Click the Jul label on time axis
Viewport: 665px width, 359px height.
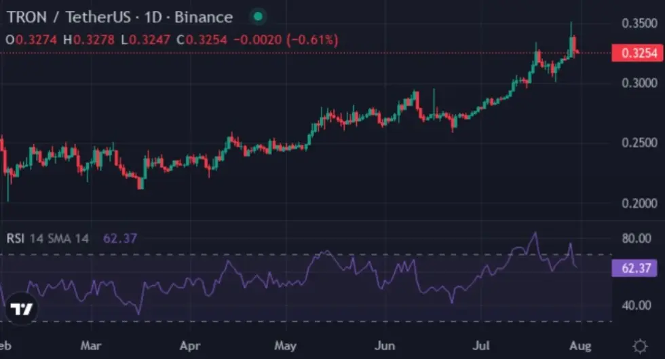click(481, 346)
